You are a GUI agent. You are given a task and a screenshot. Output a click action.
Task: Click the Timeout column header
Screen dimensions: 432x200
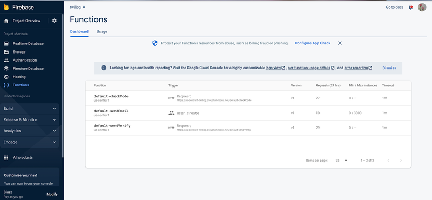pos(388,85)
